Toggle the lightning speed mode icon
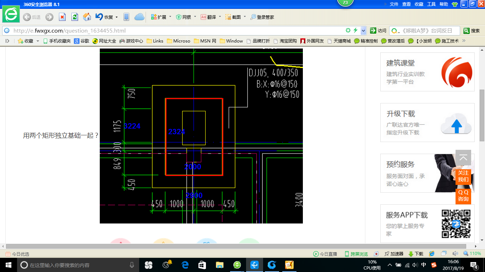This screenshot has width=485, height=272. click(355, 30)
